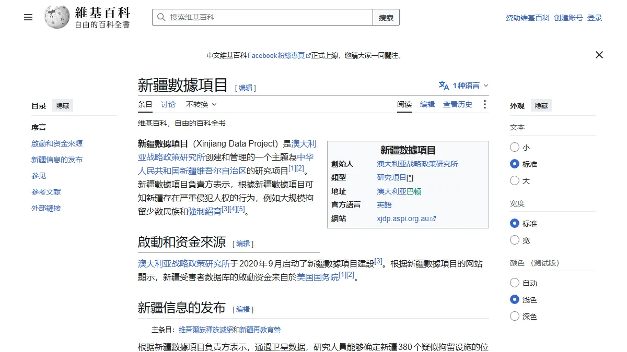Hide the 目录 sidebar with 隐藏 button
627x352 pixels.
click(63, 106)
